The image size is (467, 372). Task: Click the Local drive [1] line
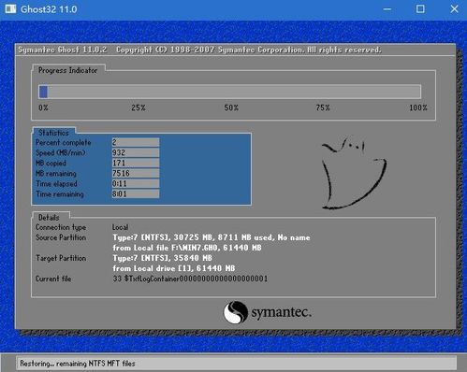point(174,268)
